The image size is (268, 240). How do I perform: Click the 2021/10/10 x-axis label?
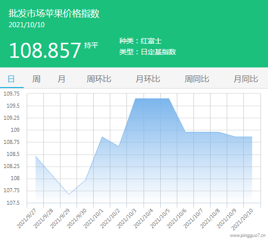tap(242, 219)
